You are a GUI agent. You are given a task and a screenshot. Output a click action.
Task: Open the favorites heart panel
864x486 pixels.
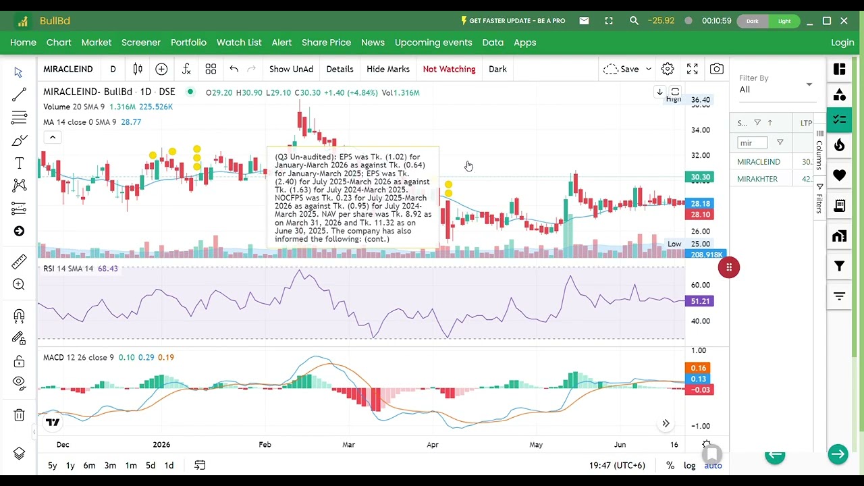pos(840,175)
